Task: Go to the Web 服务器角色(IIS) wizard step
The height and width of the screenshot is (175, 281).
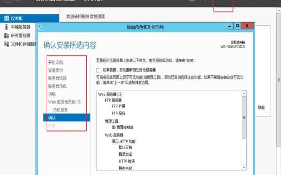Action: [65, 102]
